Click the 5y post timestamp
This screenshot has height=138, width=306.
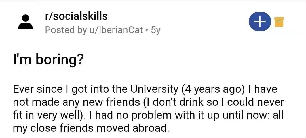click(x=156, y=29)
